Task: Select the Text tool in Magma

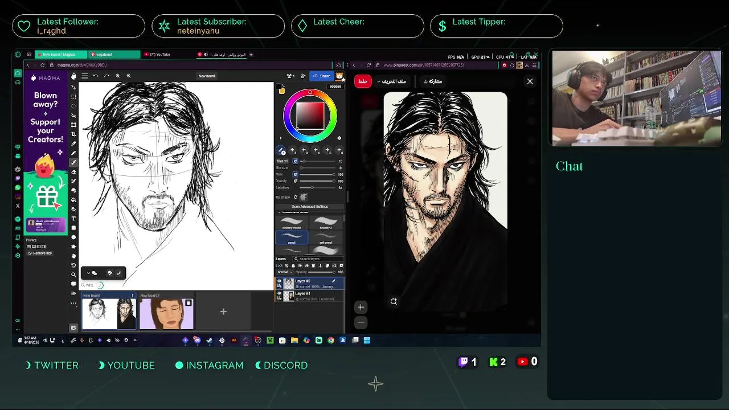Action: pyautogui.click(x=73, y=219)
